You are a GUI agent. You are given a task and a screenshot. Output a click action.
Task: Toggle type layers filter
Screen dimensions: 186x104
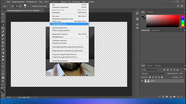171,70
